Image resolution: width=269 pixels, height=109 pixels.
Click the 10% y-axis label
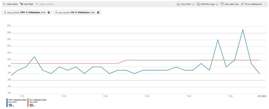click(9, 59)
